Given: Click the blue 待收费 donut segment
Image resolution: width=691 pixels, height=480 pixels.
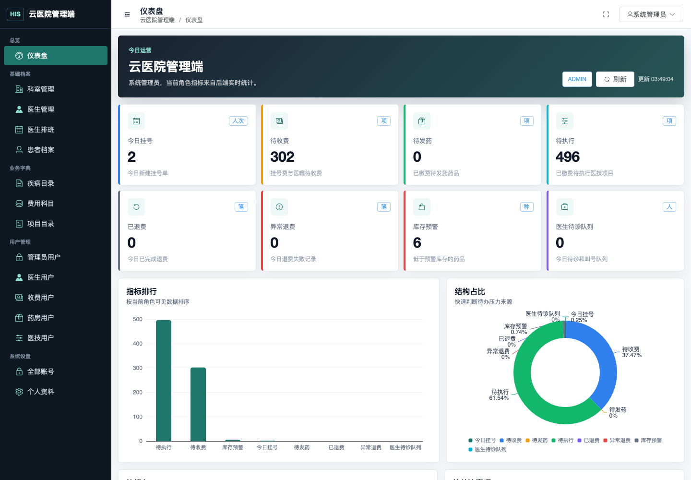Looking at the screenshot, I should point(606,358).
